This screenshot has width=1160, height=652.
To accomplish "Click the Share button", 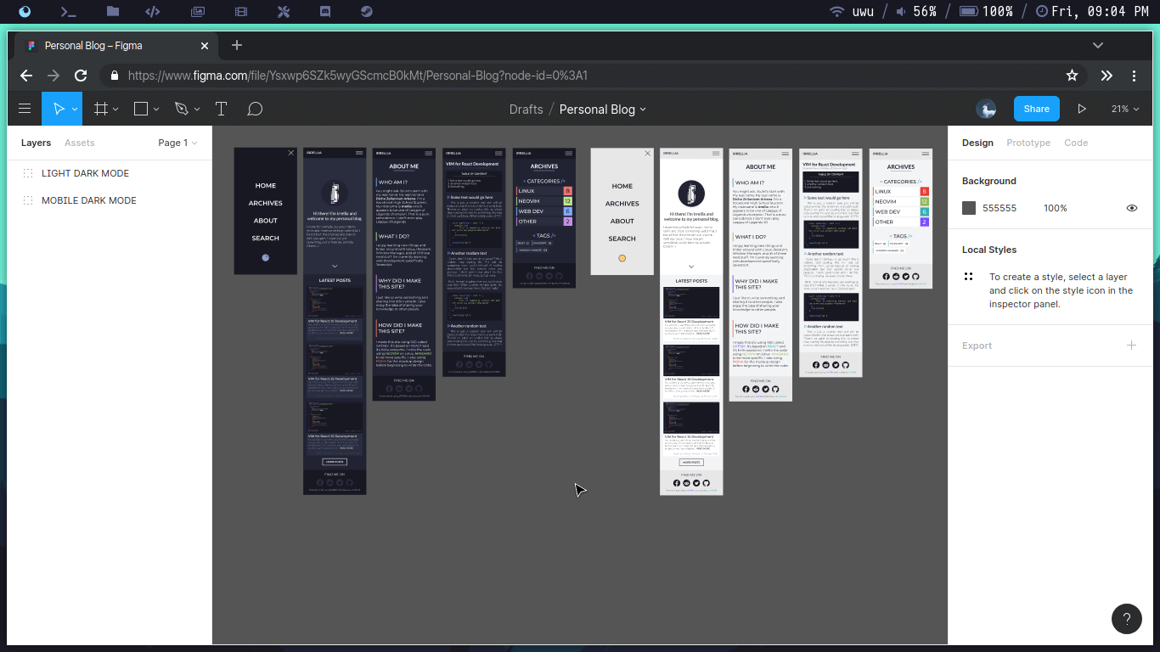I will tap(1036, 109).
